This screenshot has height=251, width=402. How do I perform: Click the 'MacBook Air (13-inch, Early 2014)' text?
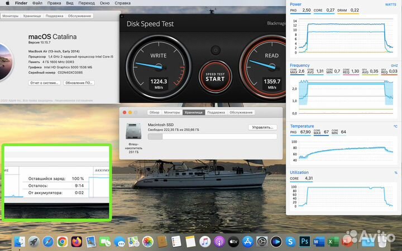tap(54, 51)
